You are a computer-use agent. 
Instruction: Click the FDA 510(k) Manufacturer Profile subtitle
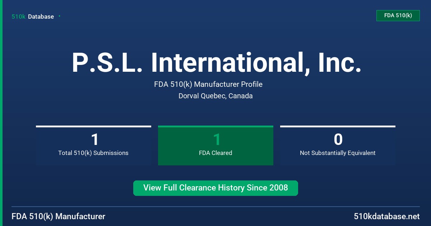tap(208, 84)
